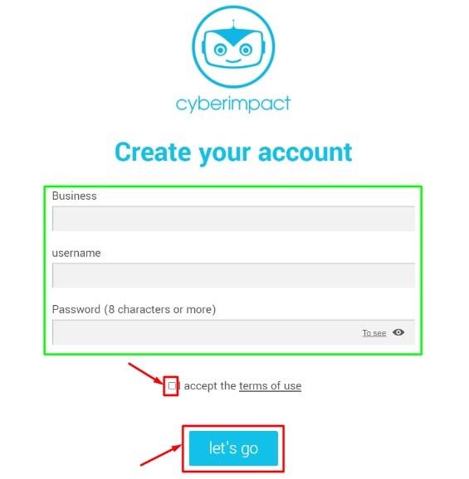Click the "Create your account" heading

point(233,152)
